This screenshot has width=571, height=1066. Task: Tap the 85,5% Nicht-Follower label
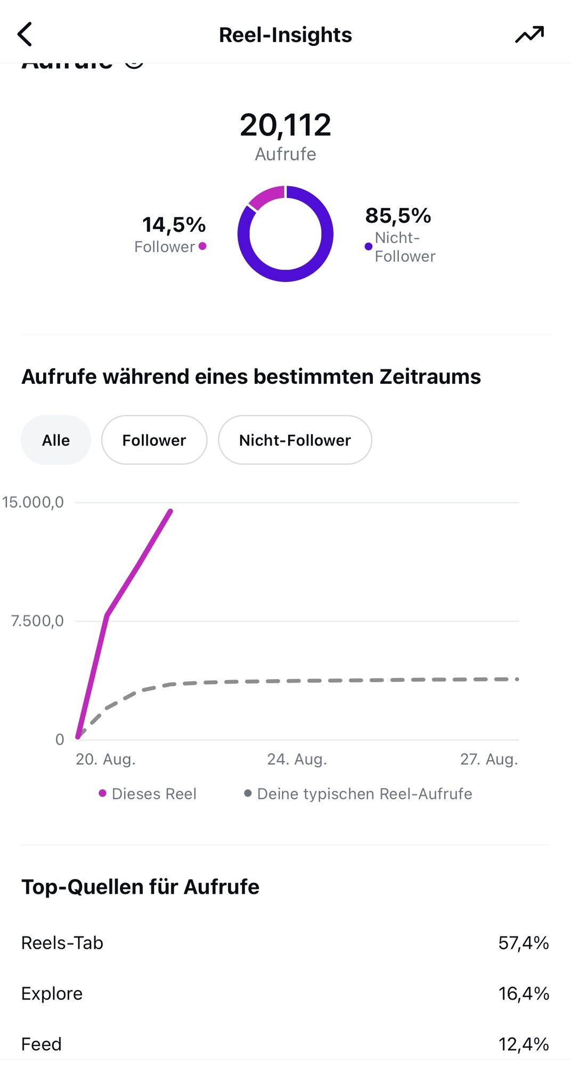[x=399, y=235]
